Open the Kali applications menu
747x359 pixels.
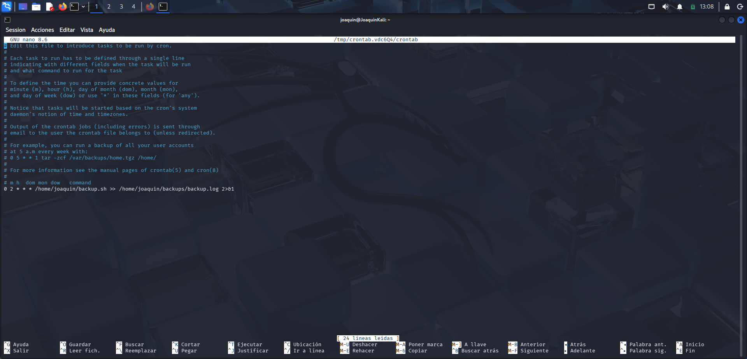(x=7, y=7)
